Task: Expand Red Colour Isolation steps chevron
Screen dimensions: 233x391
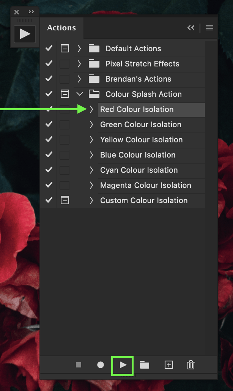Action: [91, 109]
